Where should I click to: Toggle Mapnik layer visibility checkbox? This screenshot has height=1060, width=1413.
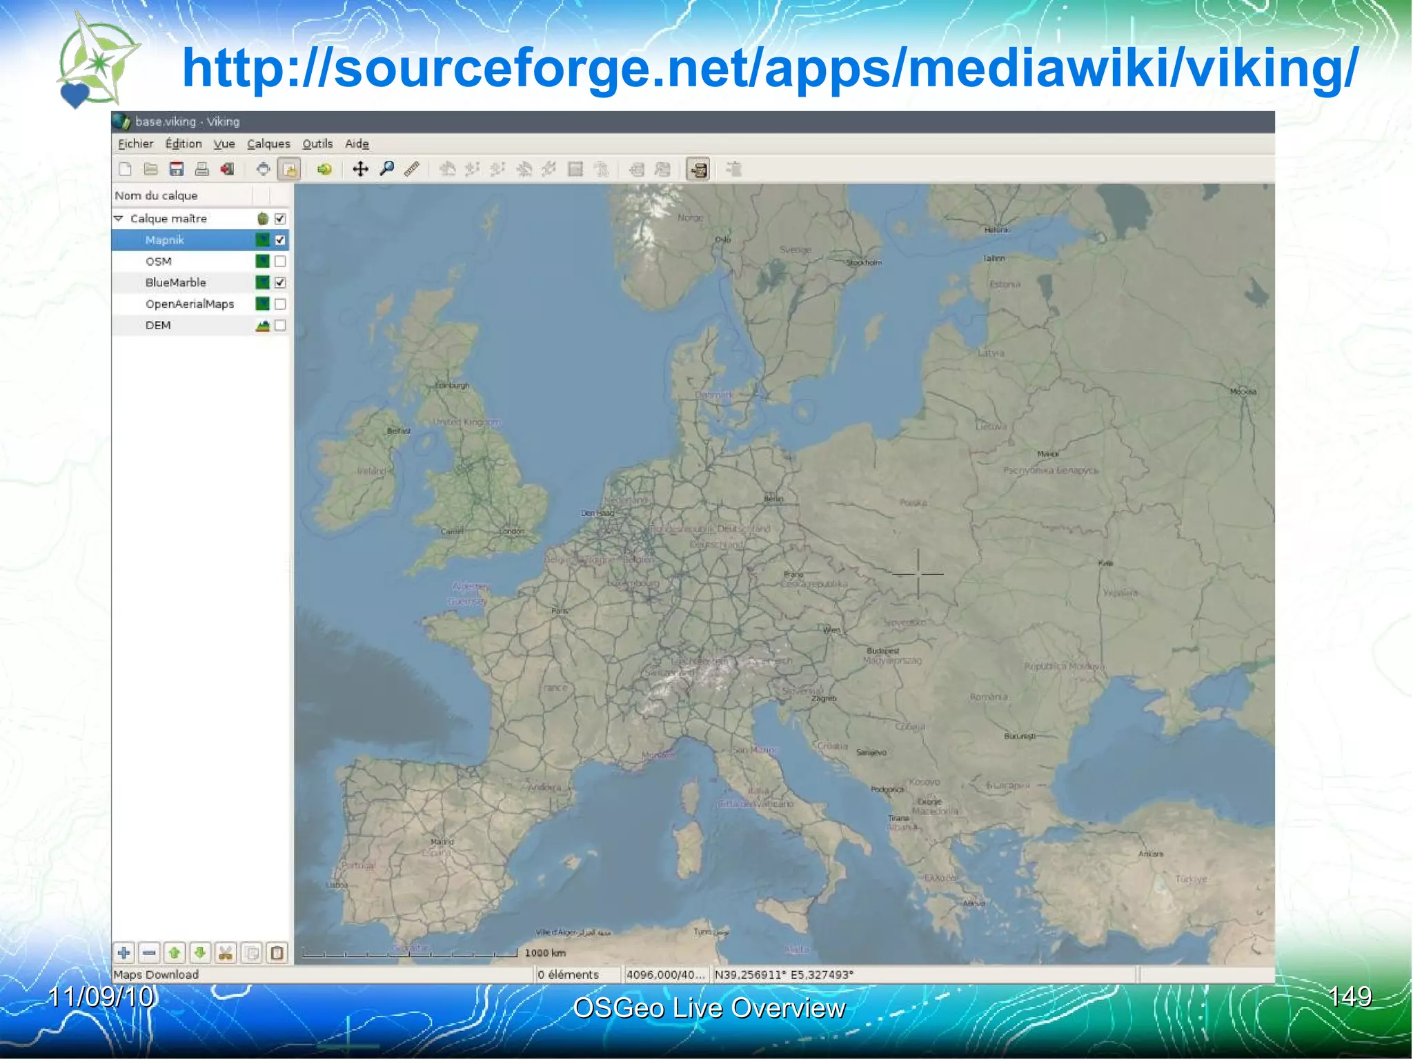pyautogui.click(x=280, y=240)
